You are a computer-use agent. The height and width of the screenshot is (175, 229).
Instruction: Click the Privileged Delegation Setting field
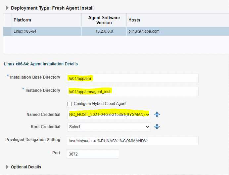pos(133,141)
